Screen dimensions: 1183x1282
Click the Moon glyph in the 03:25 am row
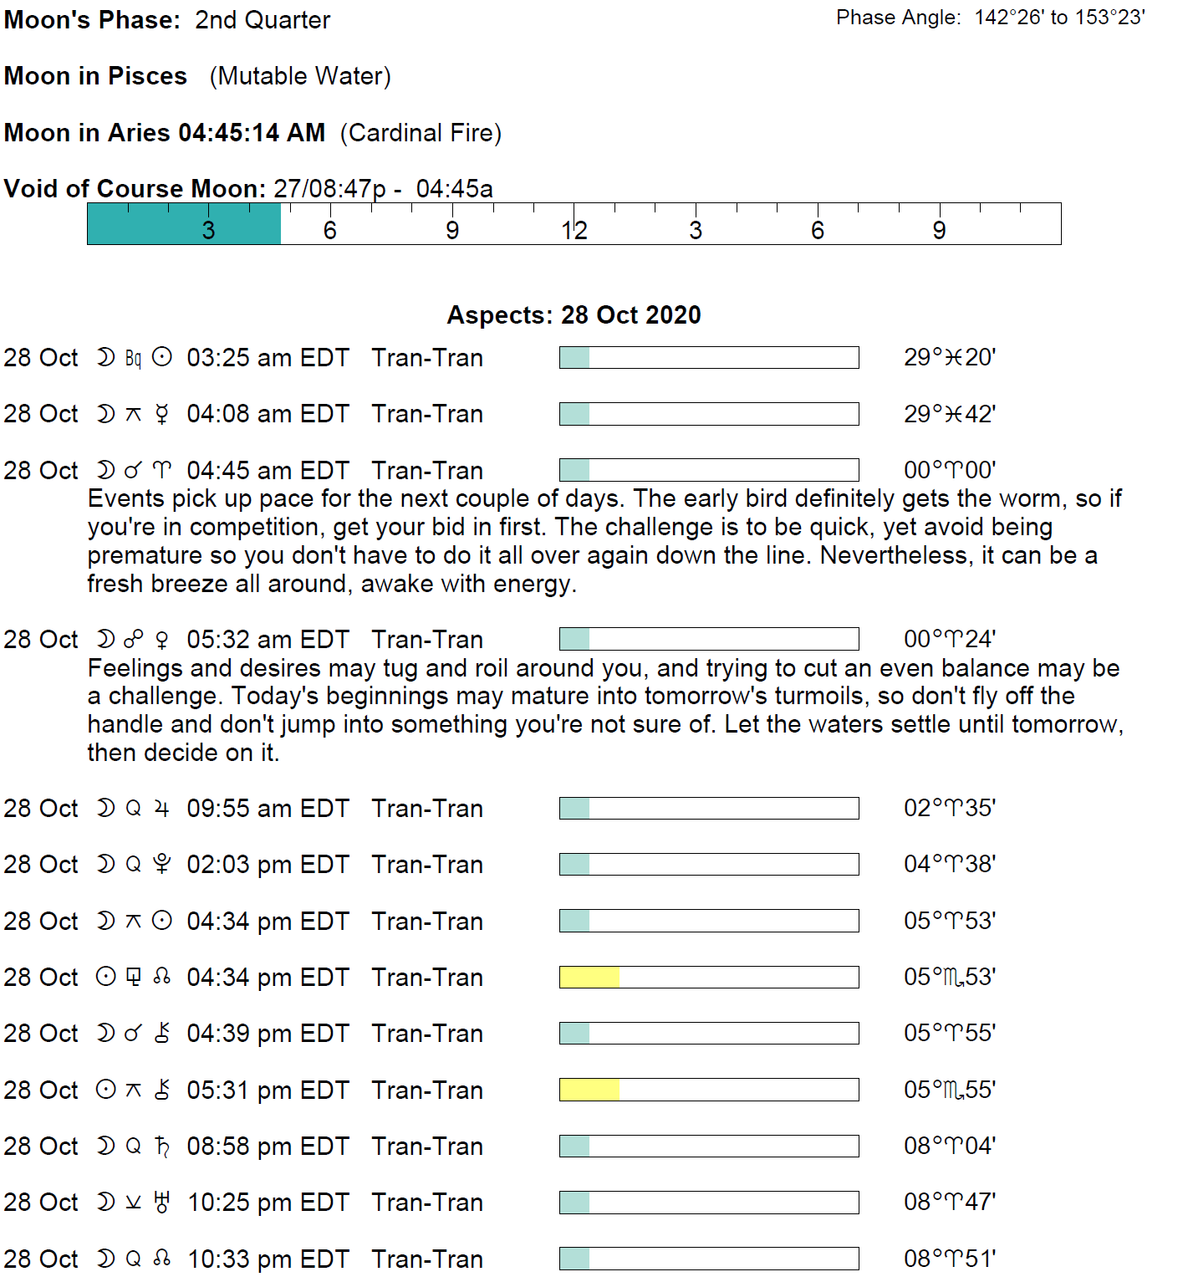point(105,358)
